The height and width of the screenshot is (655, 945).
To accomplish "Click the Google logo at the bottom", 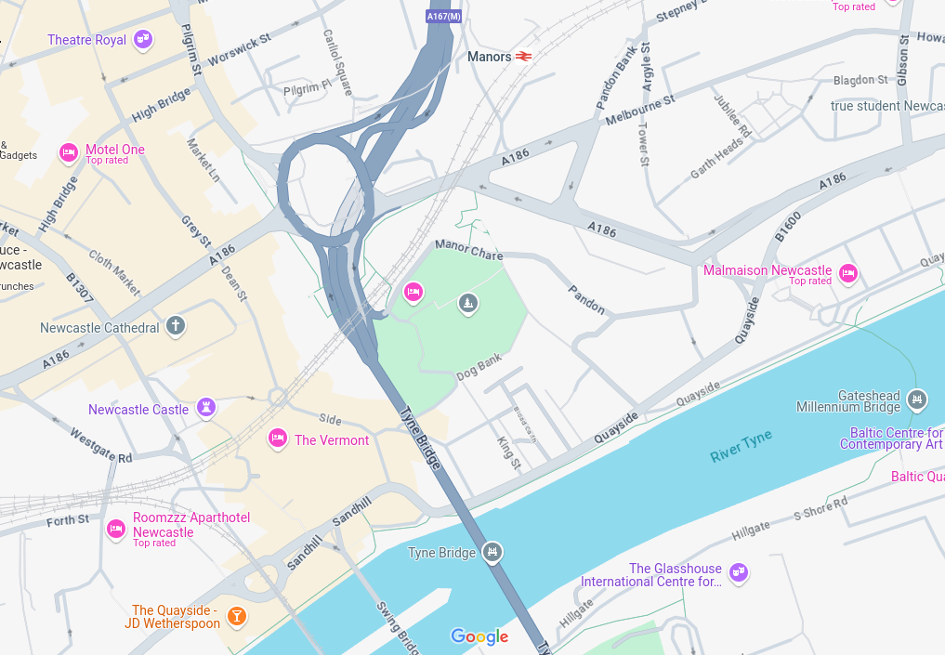I will tap(479, 637).
